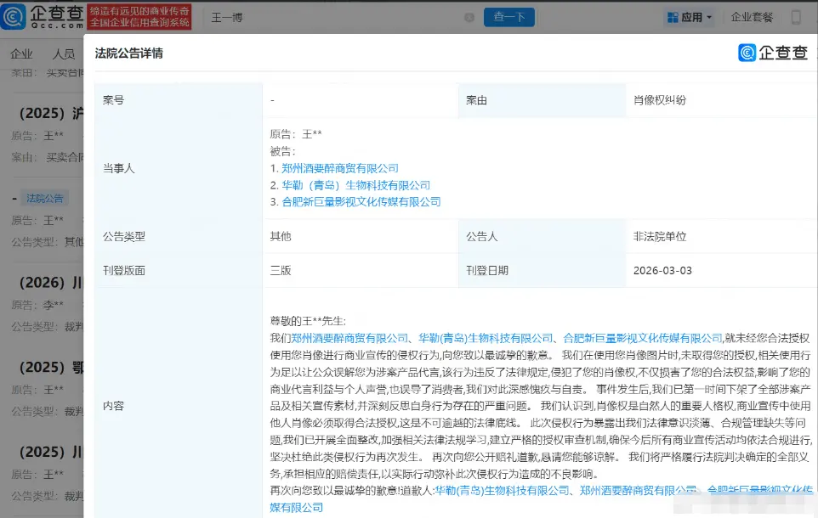Screen dimensions: 818x518
Task: Click the red banner ad beside the logo
Action: tap(144, 17)
